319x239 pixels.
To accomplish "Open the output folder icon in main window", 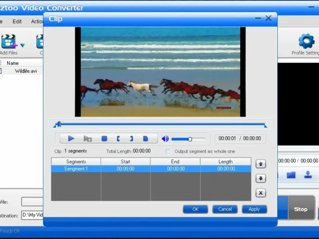I will tap(291, 175).
